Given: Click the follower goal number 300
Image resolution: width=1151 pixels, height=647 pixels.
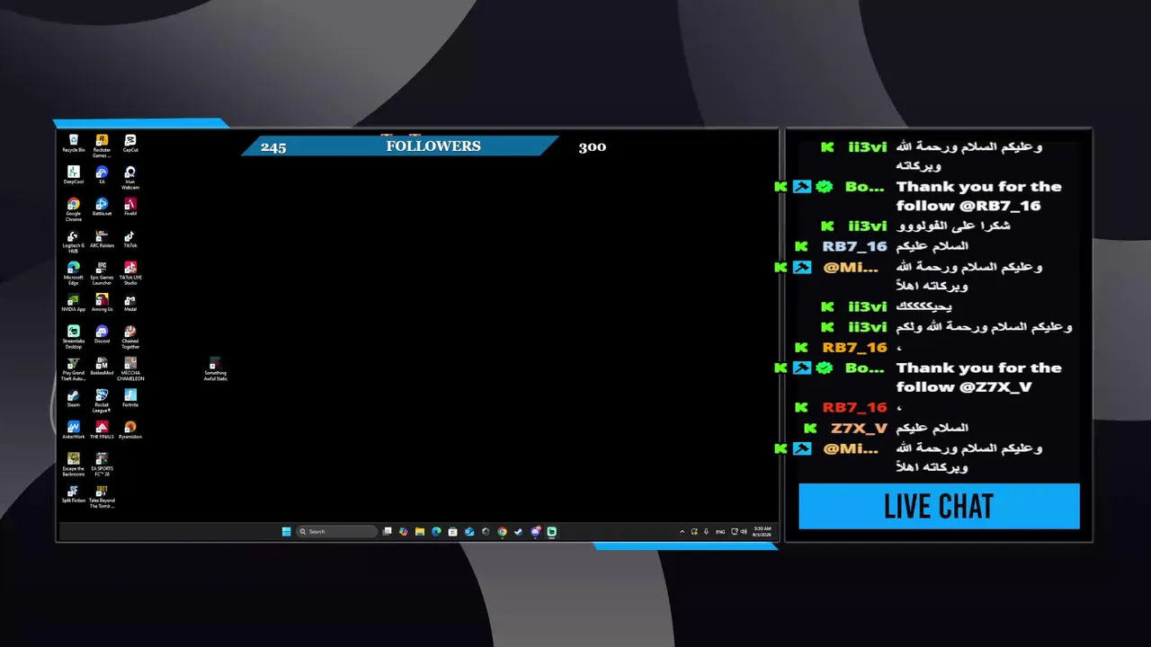Looking at the screenshot, I should coord(593,146).
